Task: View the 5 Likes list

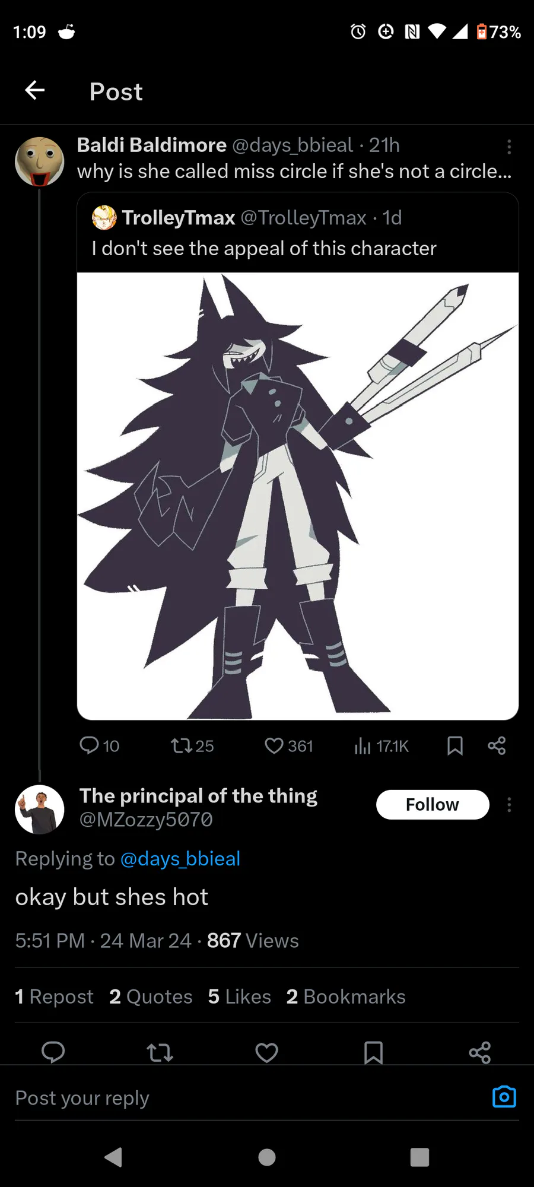Action: [239, 996]
